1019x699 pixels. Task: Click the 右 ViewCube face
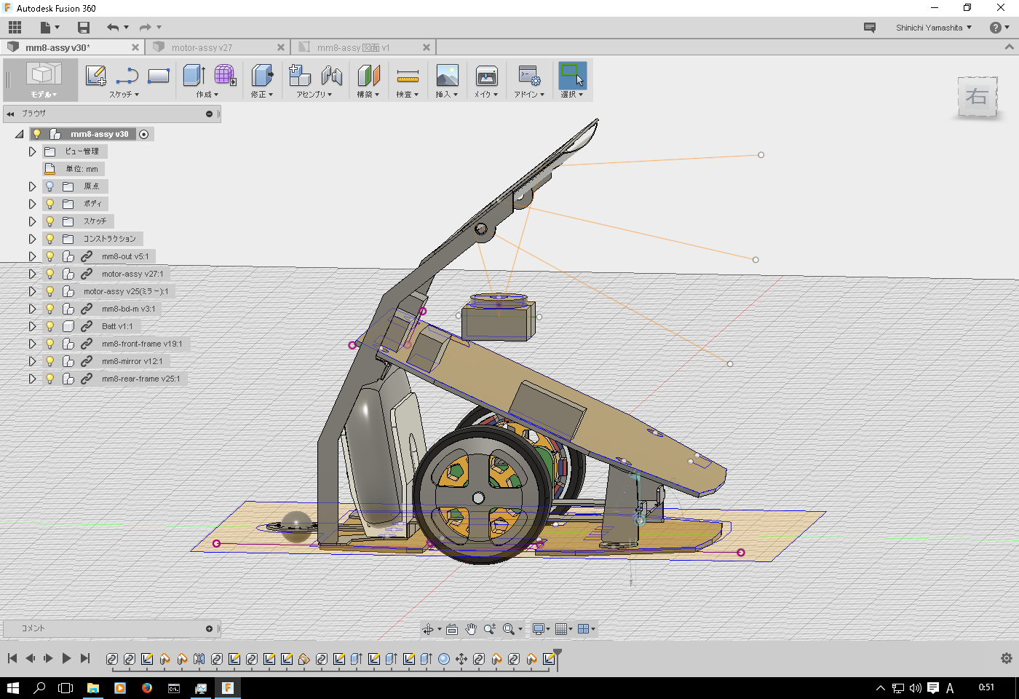(x=977, y=96)
